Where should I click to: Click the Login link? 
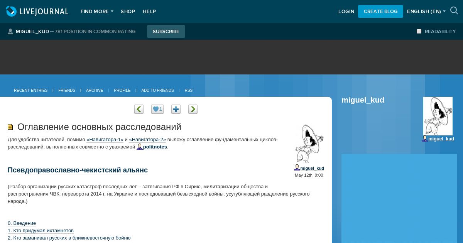coord(346,12)
